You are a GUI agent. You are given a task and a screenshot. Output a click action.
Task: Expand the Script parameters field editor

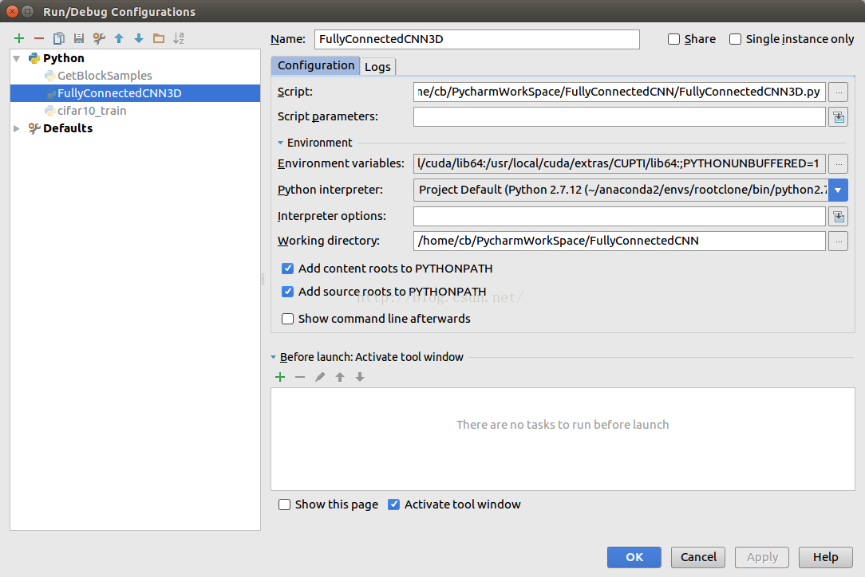point(838,117)
